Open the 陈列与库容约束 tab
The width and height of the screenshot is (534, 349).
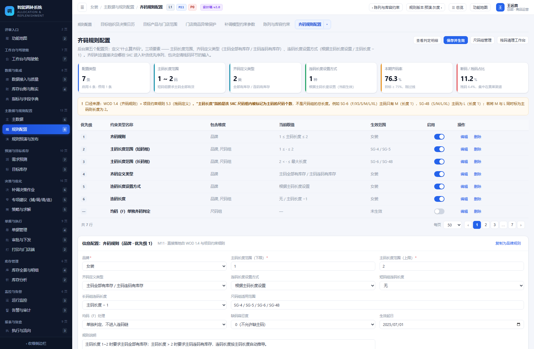[x=277, y=24]
